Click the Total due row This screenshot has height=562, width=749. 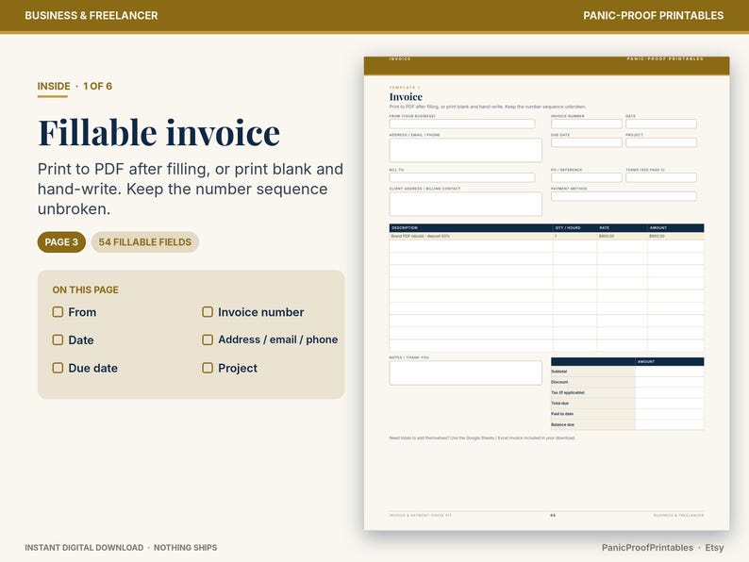click(627, 403)
